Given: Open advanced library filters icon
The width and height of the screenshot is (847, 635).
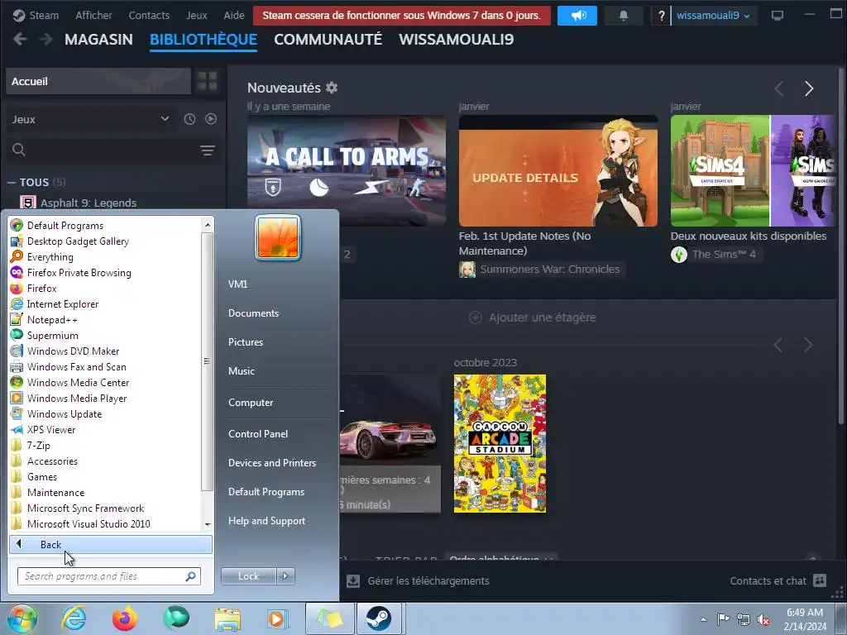Looking at the screenshot, I should point(208,150).
